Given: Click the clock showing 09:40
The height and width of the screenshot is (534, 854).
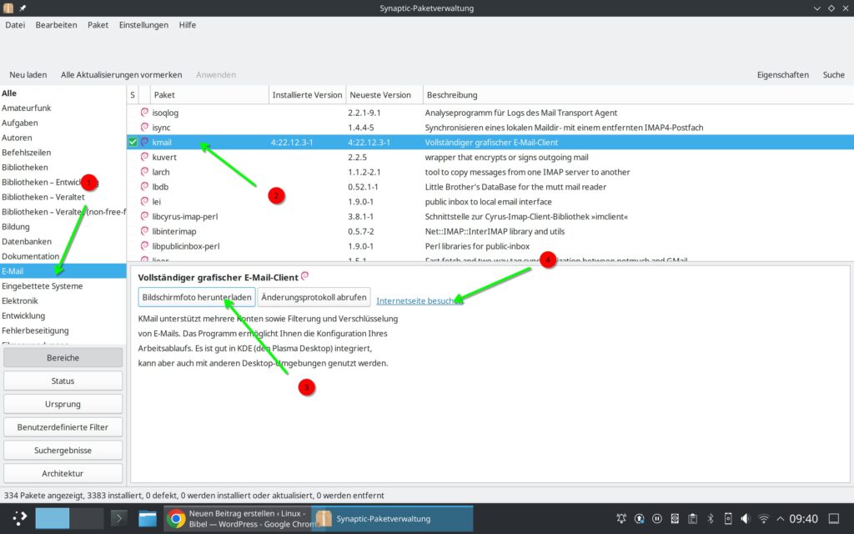Looking at the screenshot, I should coord(803,518).
